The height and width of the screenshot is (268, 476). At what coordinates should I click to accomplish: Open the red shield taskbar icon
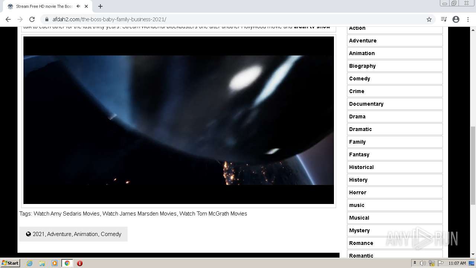80,263
